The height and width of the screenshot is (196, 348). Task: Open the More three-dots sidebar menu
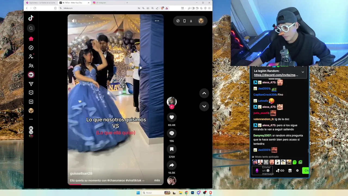click(31, 119)
